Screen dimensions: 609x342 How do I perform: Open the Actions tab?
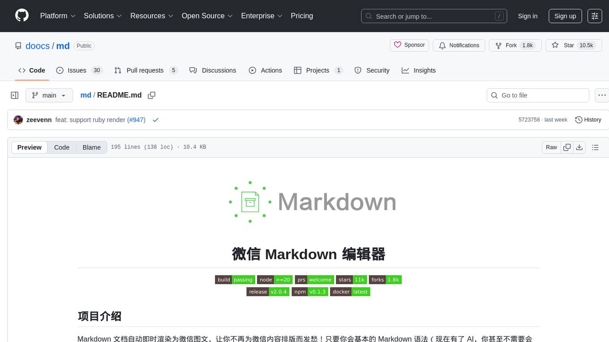(x=266, y=70)
